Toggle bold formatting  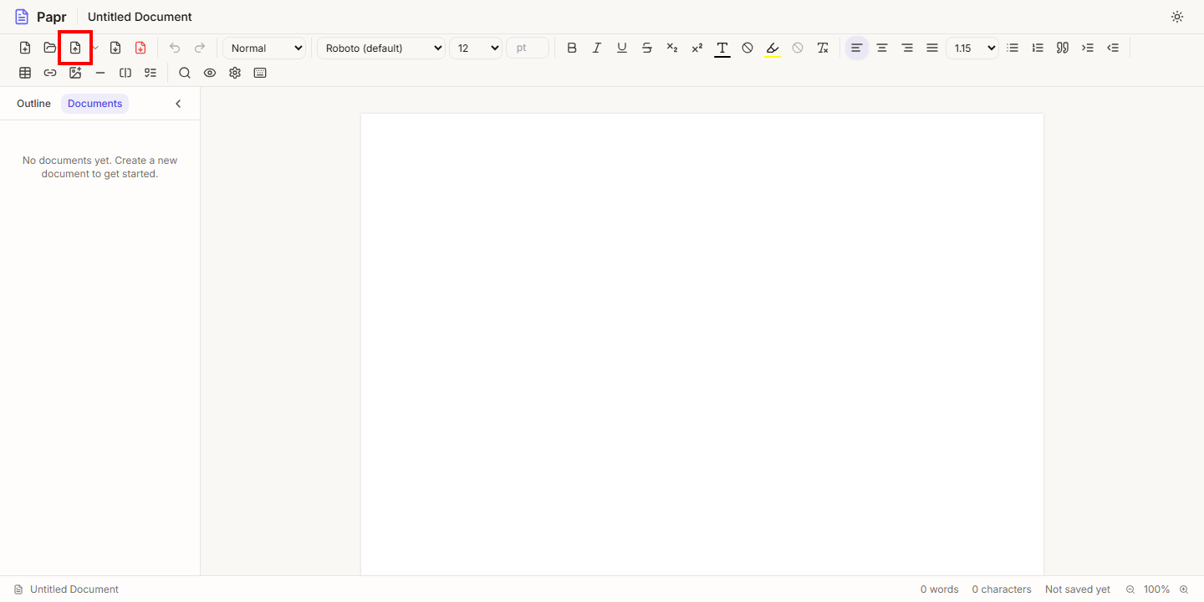tap(572, 48)
